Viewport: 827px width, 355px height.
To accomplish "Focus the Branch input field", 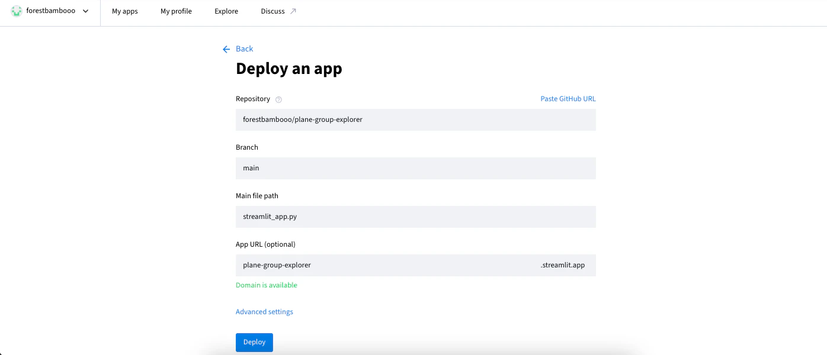I will pos(416,168).
